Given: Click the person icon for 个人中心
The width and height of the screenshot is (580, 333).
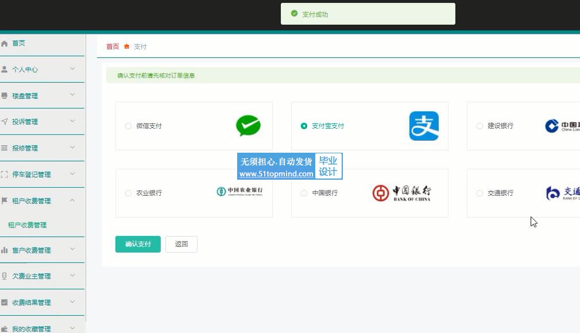Looking at the screenshot, I should pyautogui.click(x=5, y=69).
